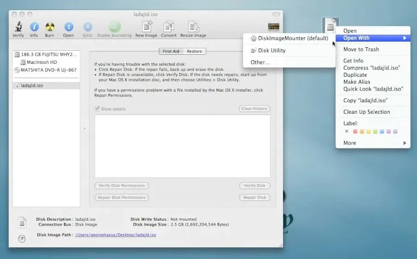Select the 186.3 GB FUJITSU drive
Viewport: 417px width, 259px height.
coord(46,55)
